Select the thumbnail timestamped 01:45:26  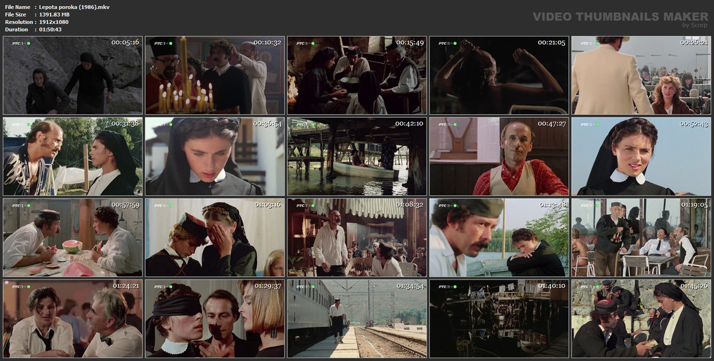(641, 319)
